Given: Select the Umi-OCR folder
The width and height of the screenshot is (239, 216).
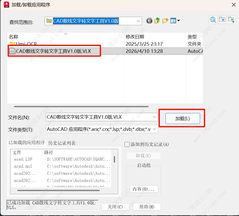Looking at the screenshot, I should tap(26, 44).
